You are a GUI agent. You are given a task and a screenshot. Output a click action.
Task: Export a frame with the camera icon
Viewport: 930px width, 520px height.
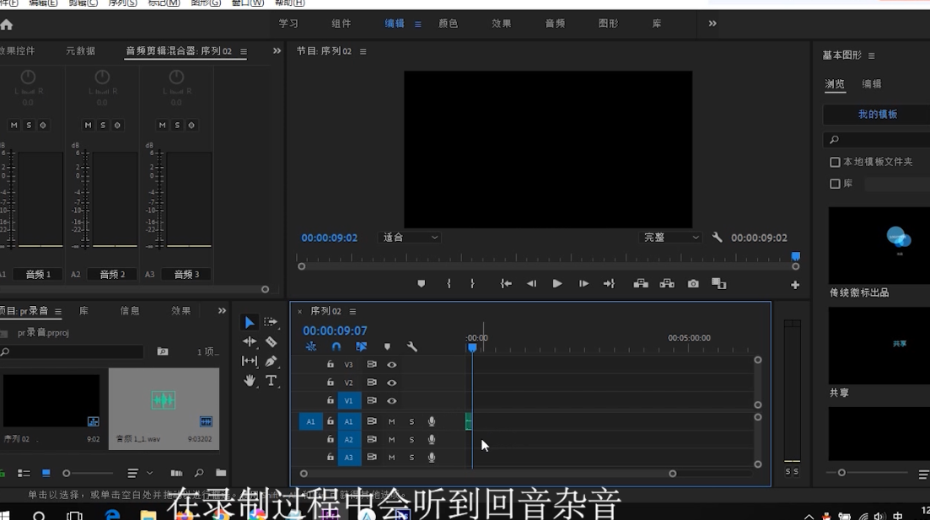pyautogui.click(x=693, y=284)
